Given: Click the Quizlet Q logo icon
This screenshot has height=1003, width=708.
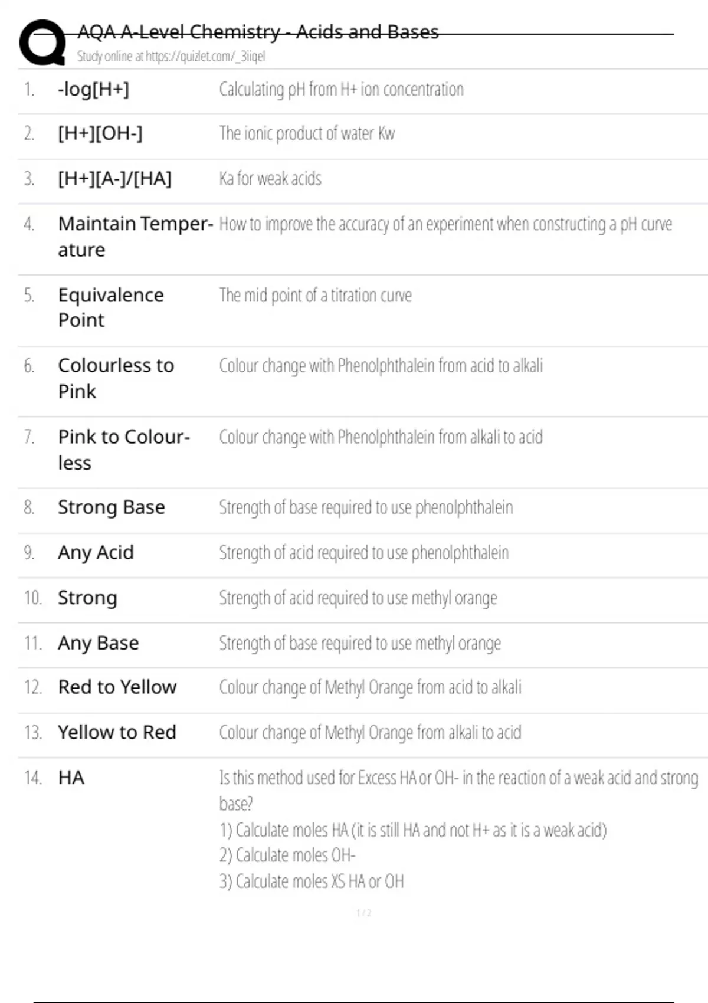Looking at the screenshot, I should (x=42, y=42).
